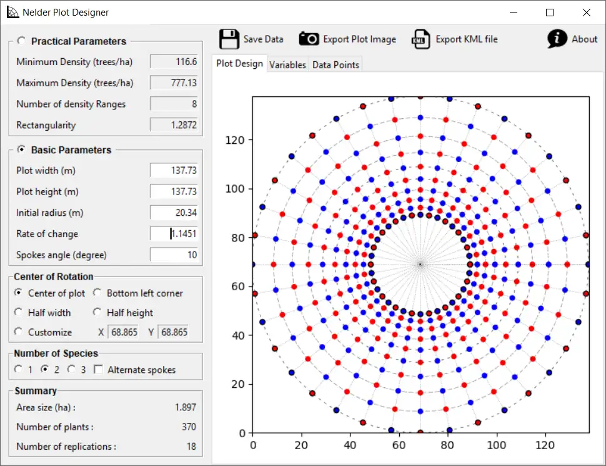This screenshot has width=606, height=466.
Task: Open the About dialog via its label
Action: [x=584, y=39]
